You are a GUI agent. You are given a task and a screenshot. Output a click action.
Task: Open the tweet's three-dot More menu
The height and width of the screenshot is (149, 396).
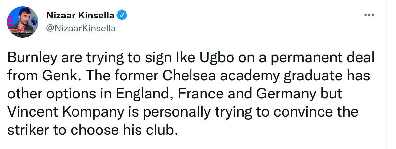coord(369,15)
